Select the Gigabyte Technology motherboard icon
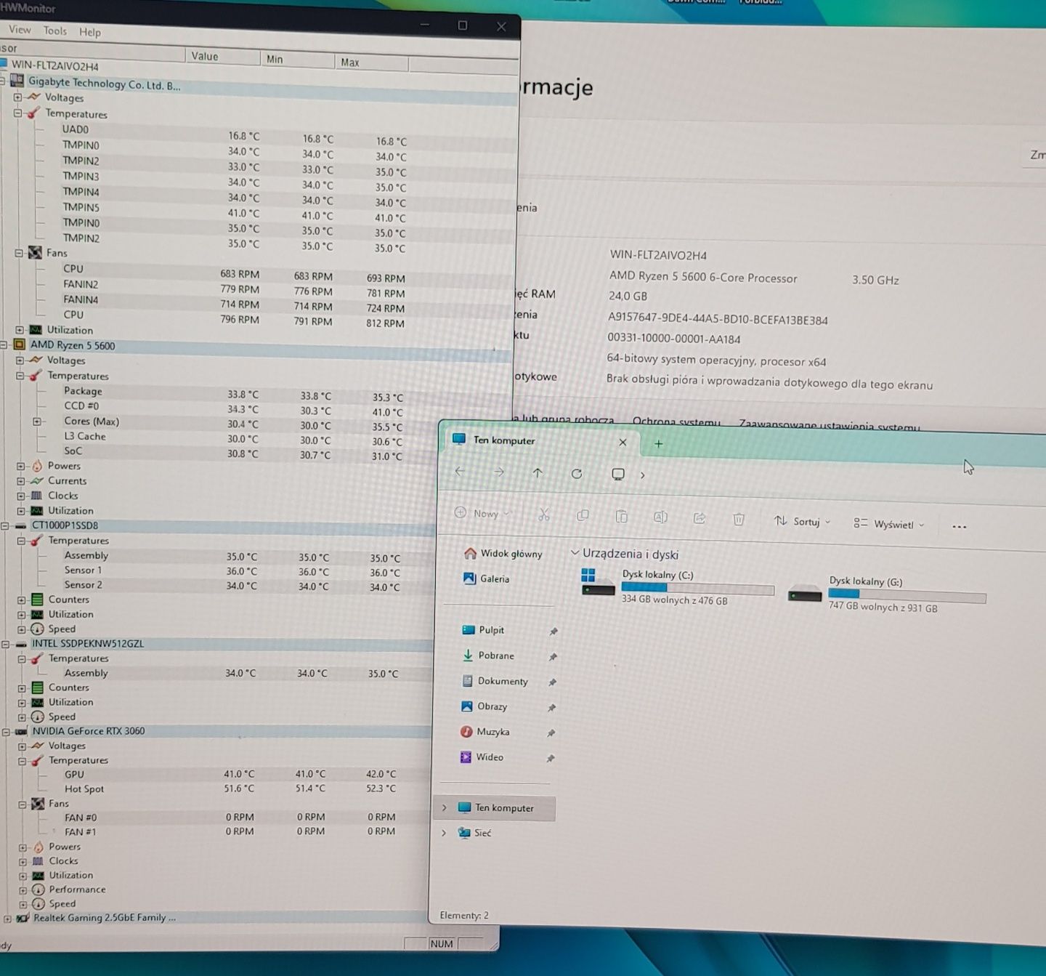Viewport: 1046px width, 976px height. [16, 81]
